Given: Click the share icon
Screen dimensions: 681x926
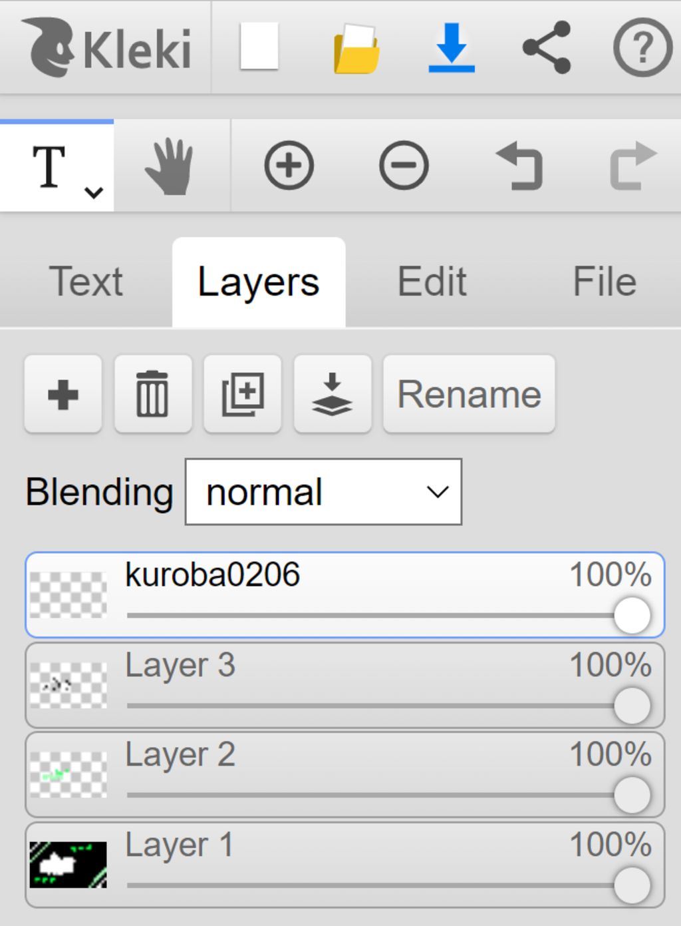Looking at the screenshot, I should [x=547, y=47].
